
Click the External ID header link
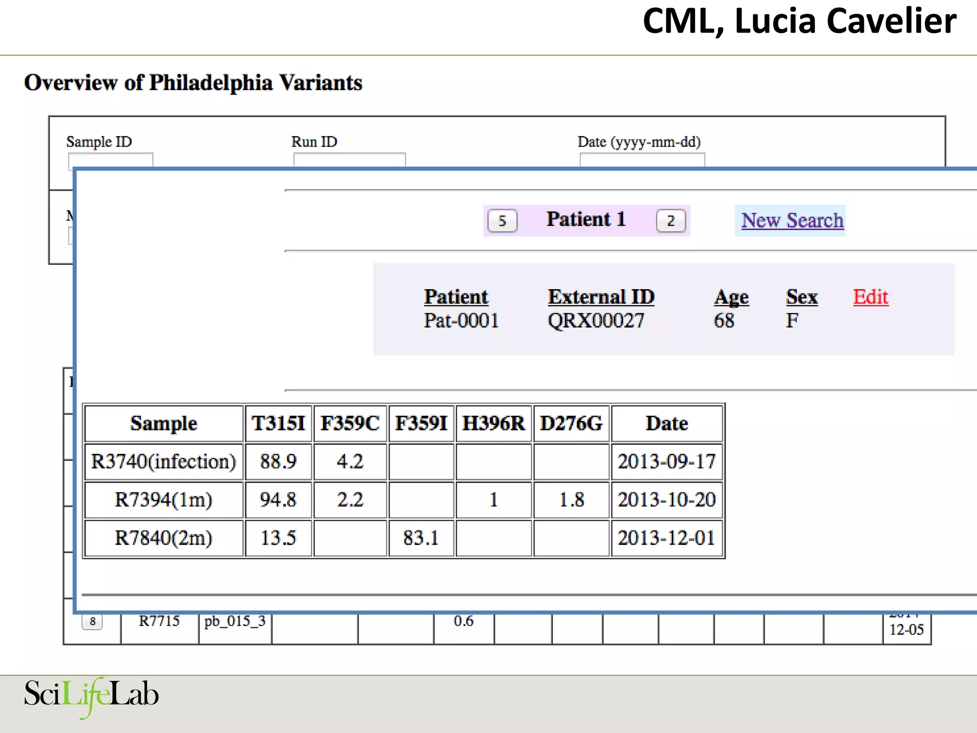[601, 297]
